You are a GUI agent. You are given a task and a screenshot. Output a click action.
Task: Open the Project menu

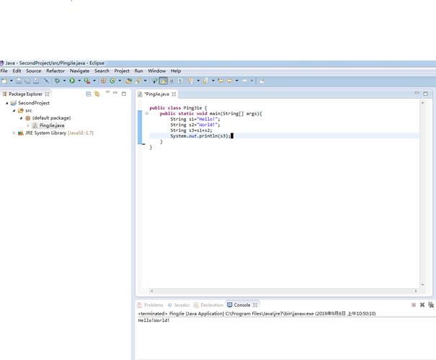[122, 71]
